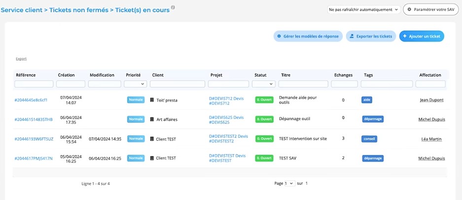Click the 'aide' tag badge
Image resolution: width=462 pixels, height=200 pixels.
(x=367, y=100)
